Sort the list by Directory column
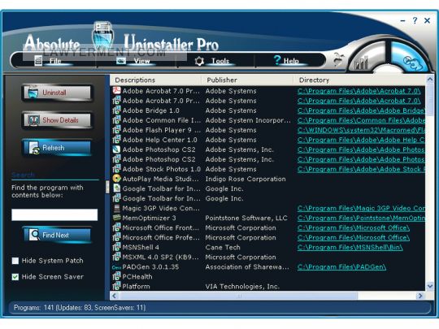 click(359, 80)
